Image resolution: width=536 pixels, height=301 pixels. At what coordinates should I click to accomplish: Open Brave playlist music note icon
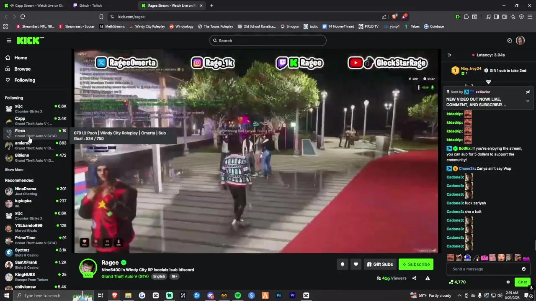pos(488,17)
